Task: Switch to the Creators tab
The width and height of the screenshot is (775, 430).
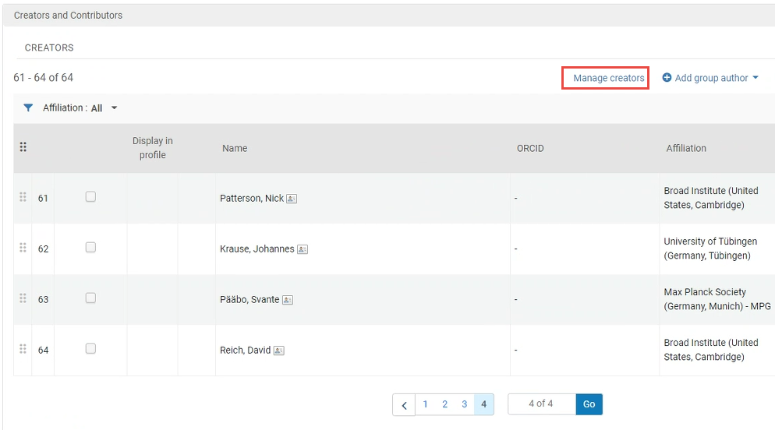Action: coord(49,48)
